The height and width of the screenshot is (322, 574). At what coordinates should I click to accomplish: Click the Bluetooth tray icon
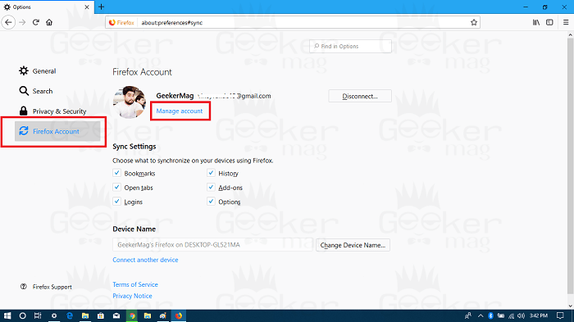pyautogui.click(x=490, y=315)
